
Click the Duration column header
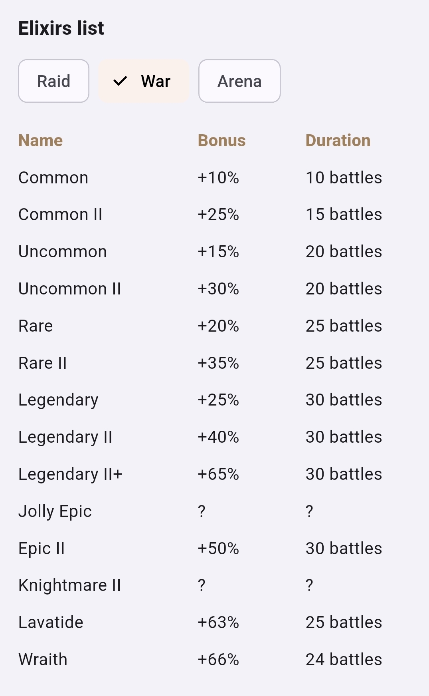click(x=338, y=141)
